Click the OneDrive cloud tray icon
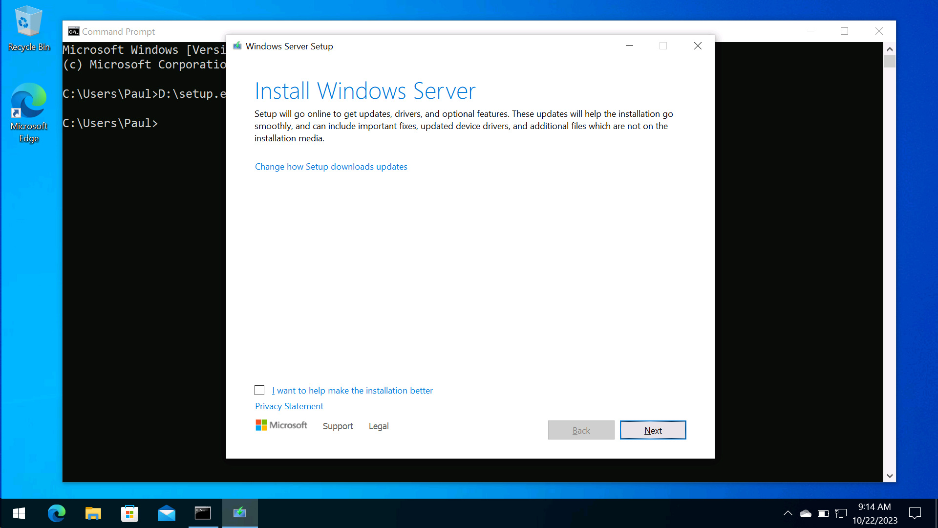This screenshot has width=938, height=528. tap(805, 513)
